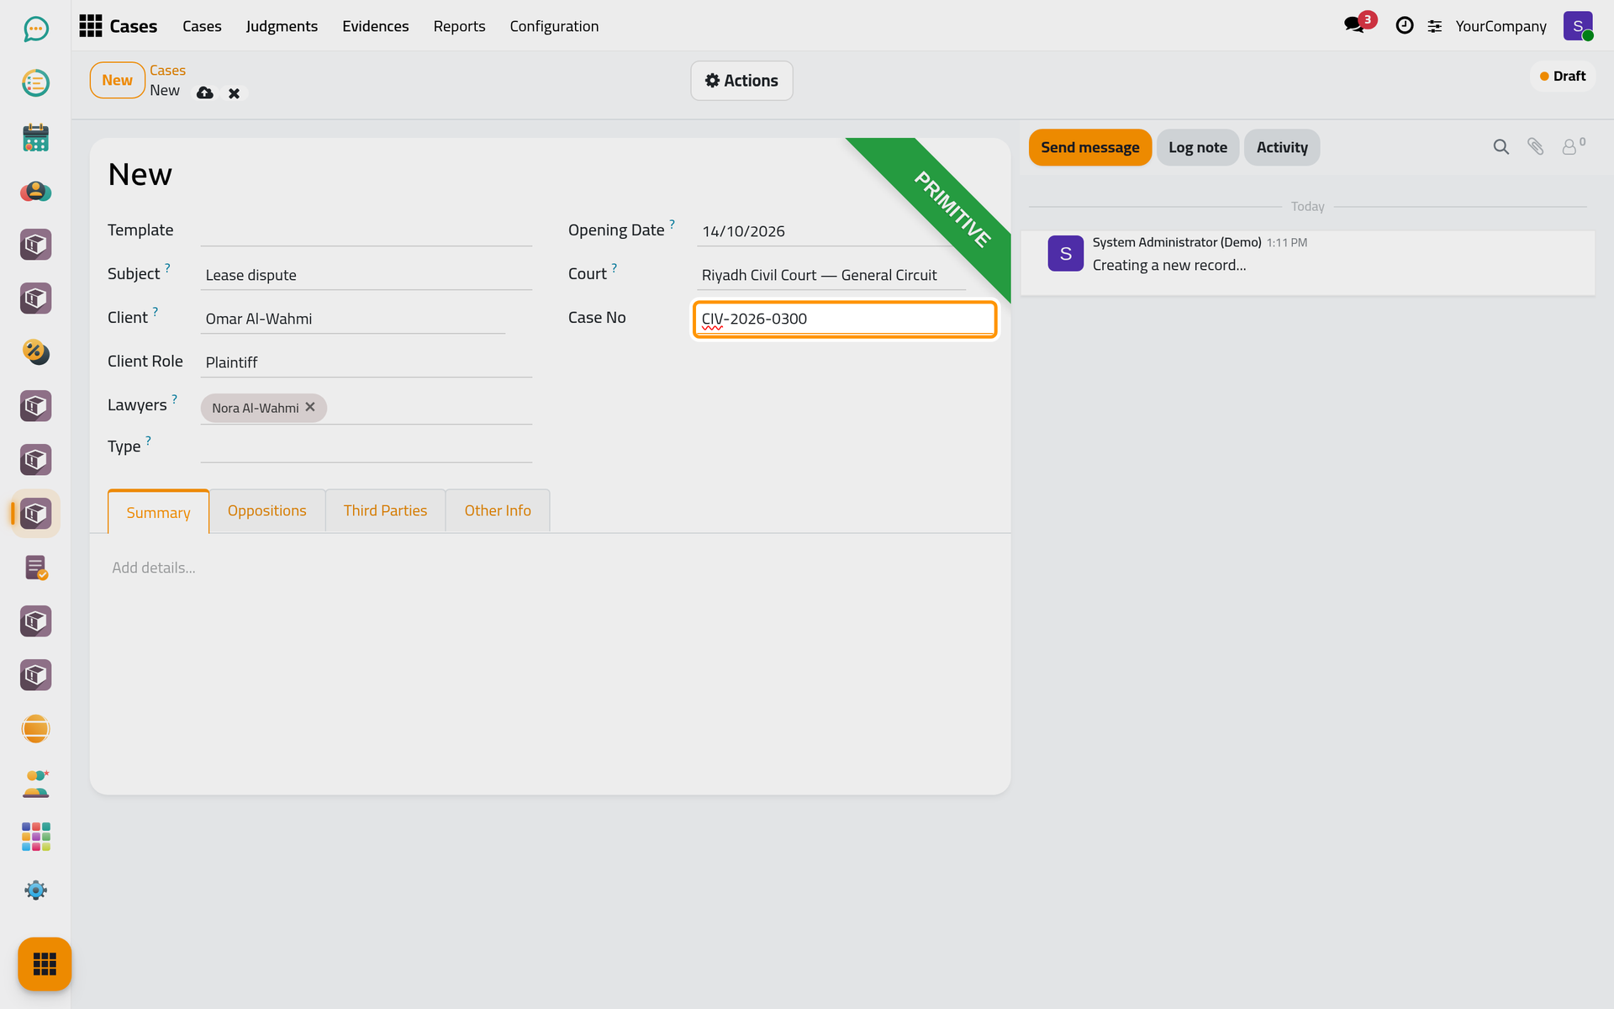Open the Client Role Plaintiff selector

[366, 362]
